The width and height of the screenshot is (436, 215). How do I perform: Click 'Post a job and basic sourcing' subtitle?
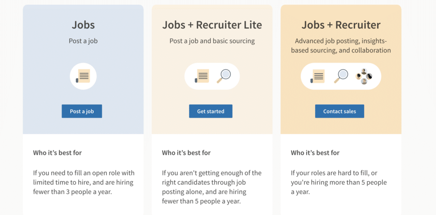coord(212,41)
